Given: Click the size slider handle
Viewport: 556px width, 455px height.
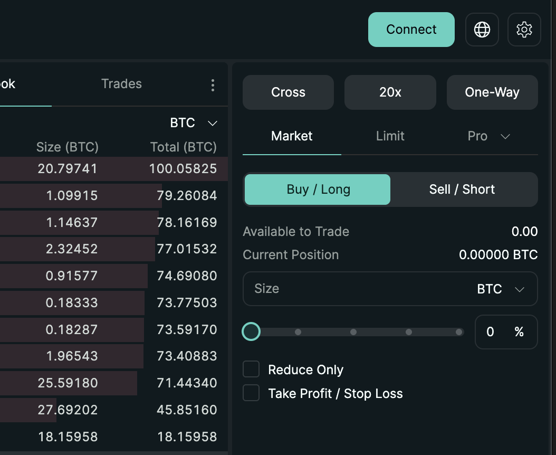Looking at the screenshot, I should tap(251, 332).
